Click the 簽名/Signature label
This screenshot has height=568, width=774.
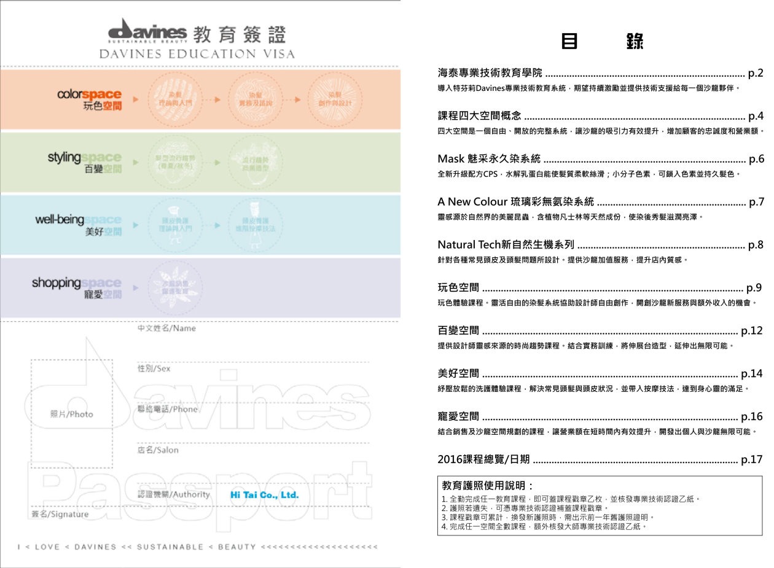tap(60, 514)
